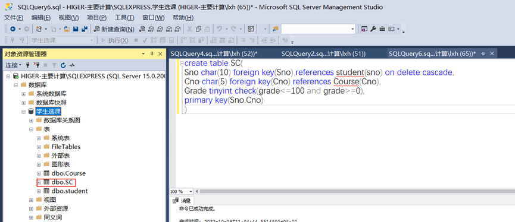The width and height of the screenshot is (515, 222).
Task: Open the 连接 dropdown button in Object Explorer
Action: (14, 65)
